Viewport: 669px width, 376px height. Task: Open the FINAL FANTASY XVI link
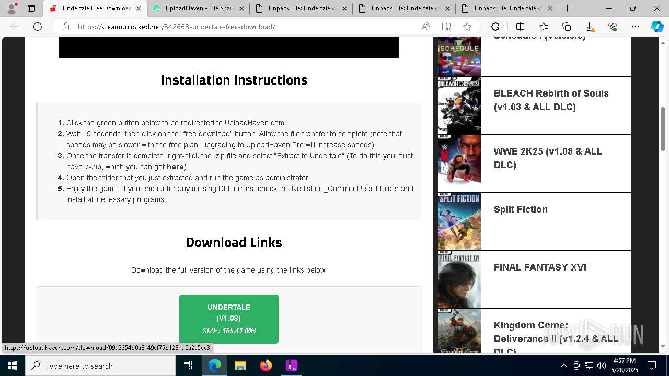[540, 267]
